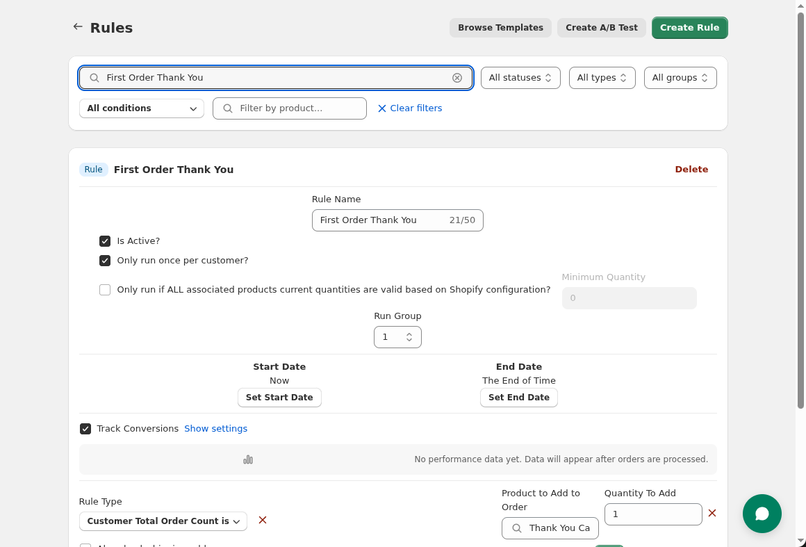
Task: Click the 21/50 character counter
Action: click(x=462, y=220)
